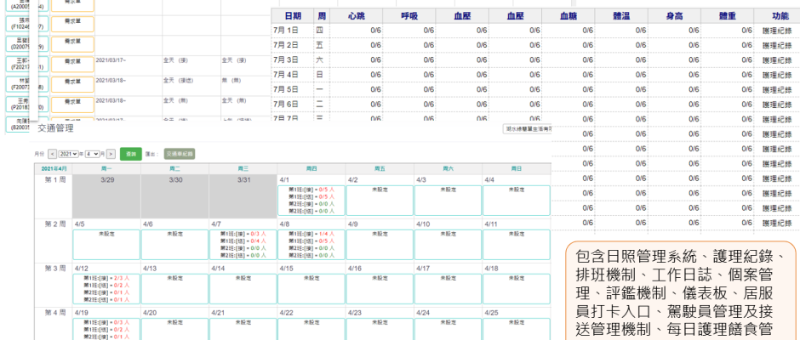
Task: Click the topmost 需求單 button
Action: tap(78, 3)
